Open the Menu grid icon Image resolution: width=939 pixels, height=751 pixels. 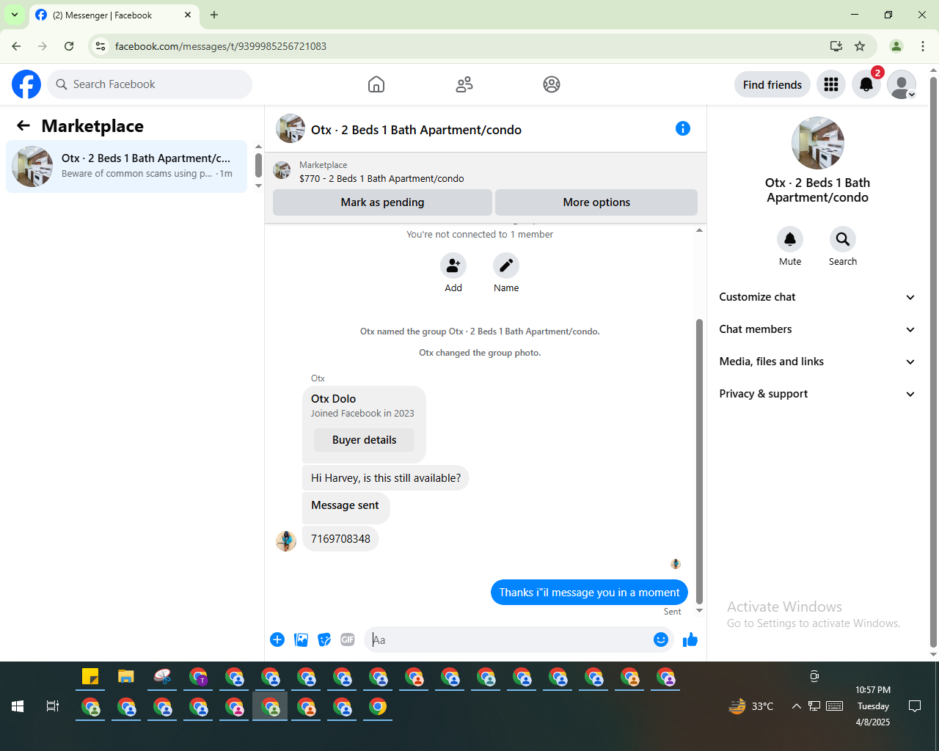[831, 84]
